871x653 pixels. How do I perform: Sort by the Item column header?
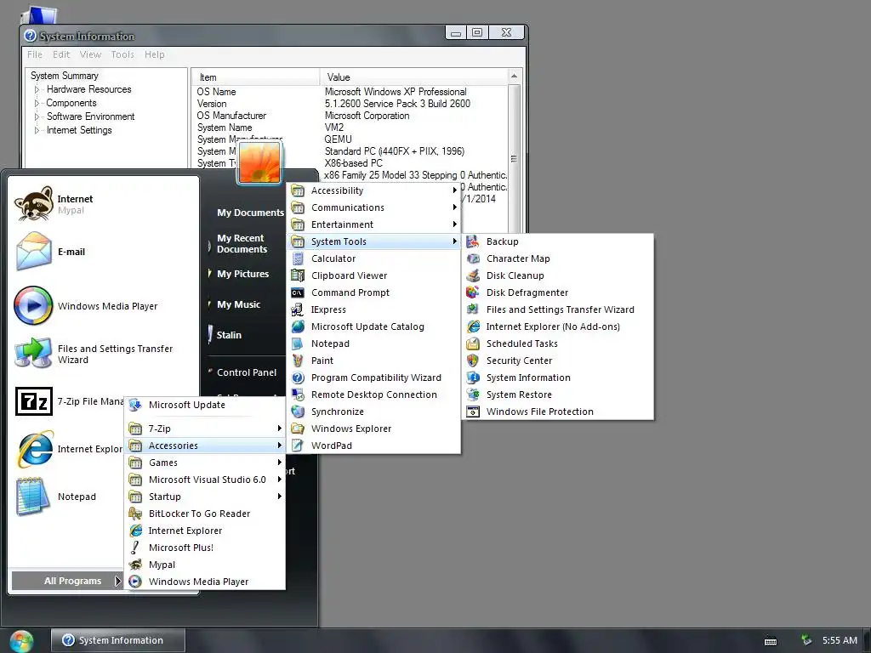[255, 77]
